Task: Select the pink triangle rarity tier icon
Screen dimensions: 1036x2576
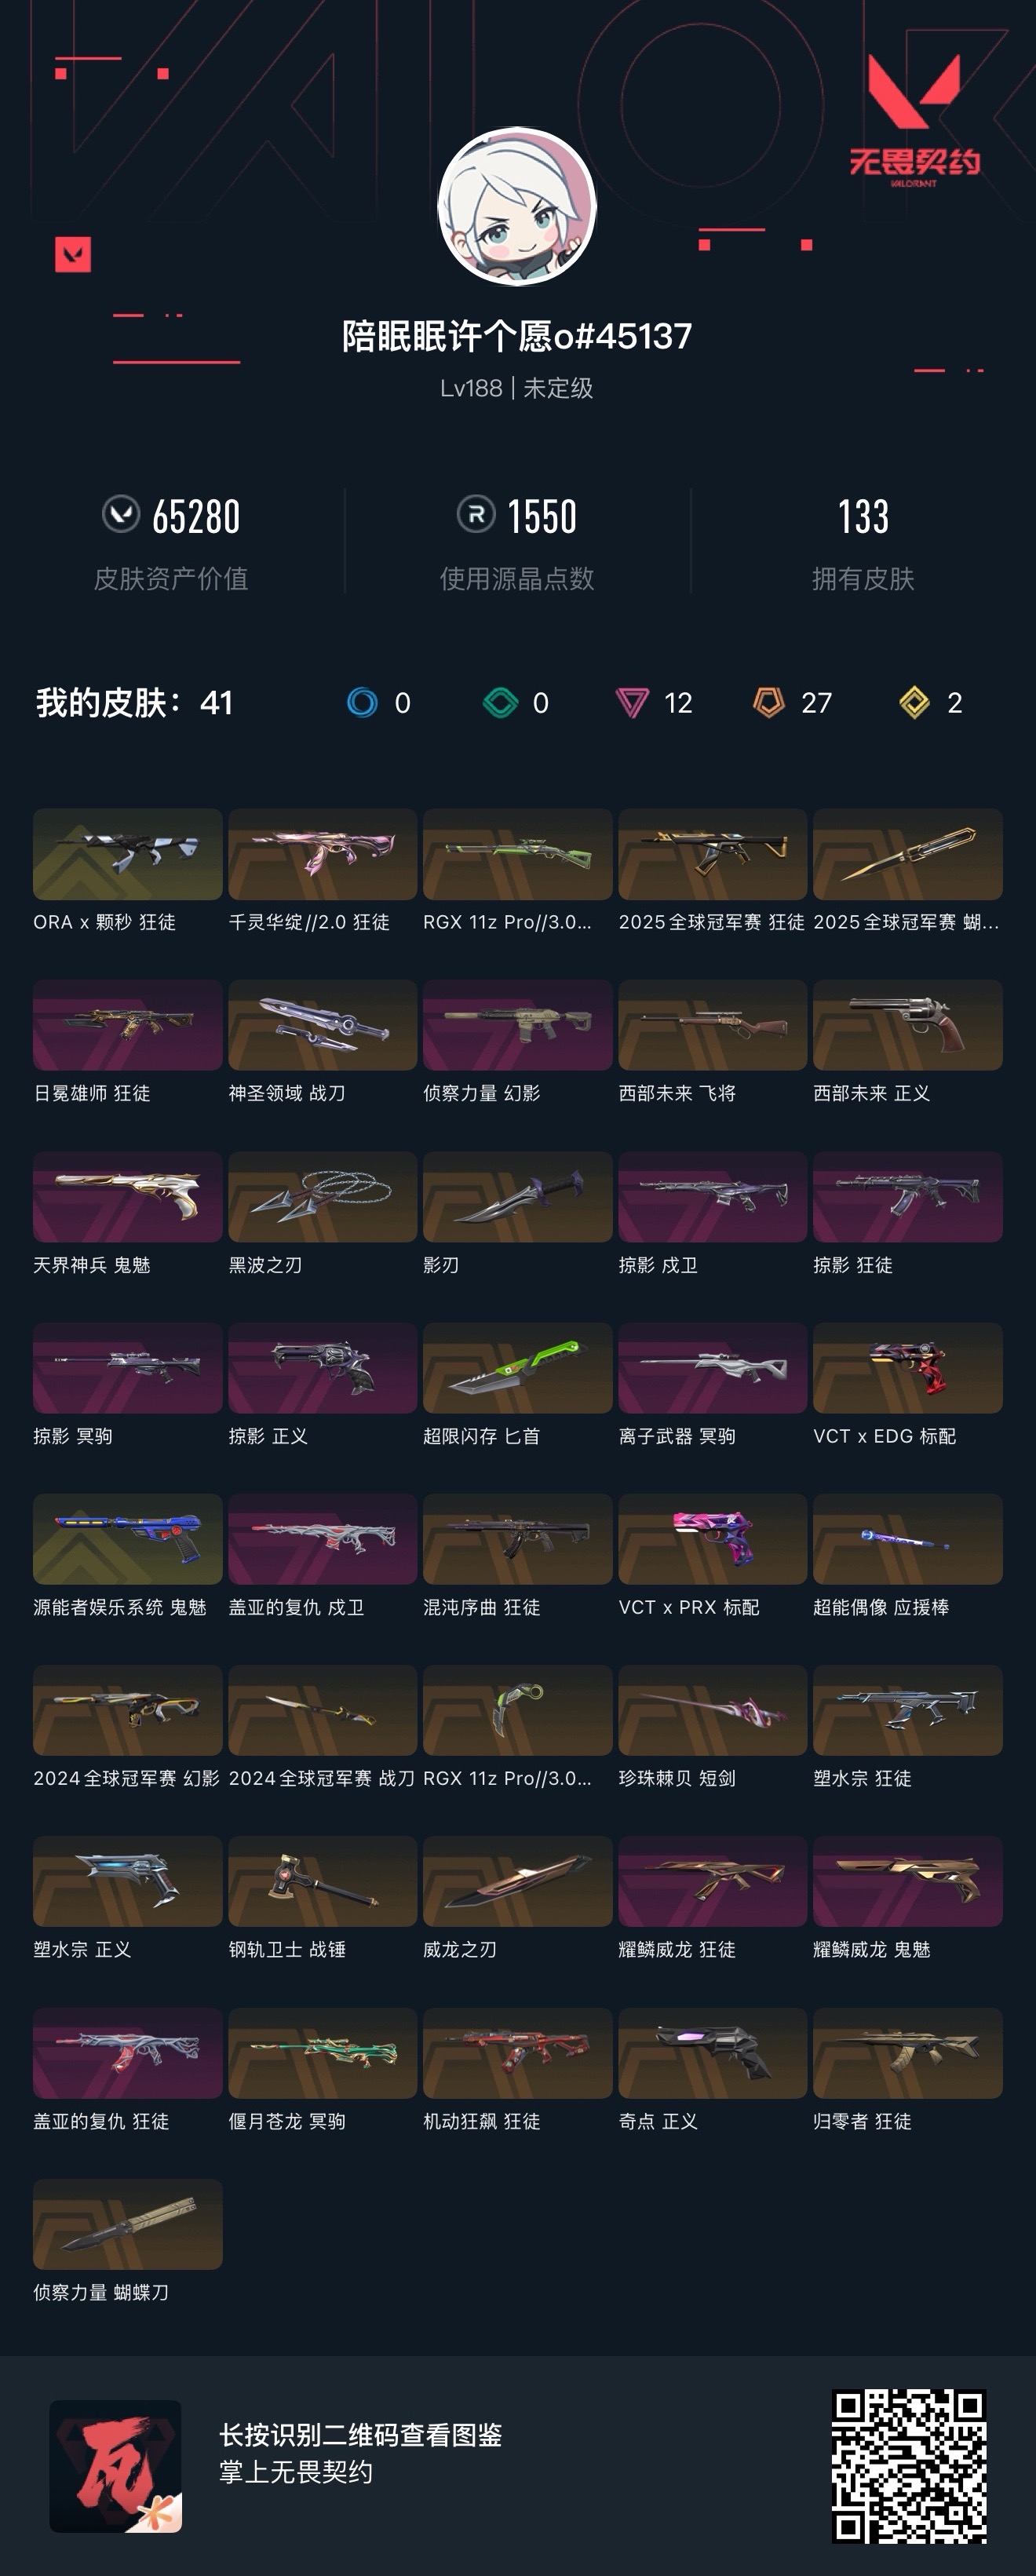Action: 632,703
